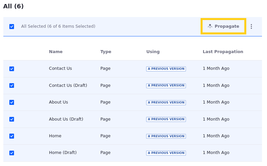Deselect the Home row checkbox
Screen dimensions: 267x166
pos(12,136)
